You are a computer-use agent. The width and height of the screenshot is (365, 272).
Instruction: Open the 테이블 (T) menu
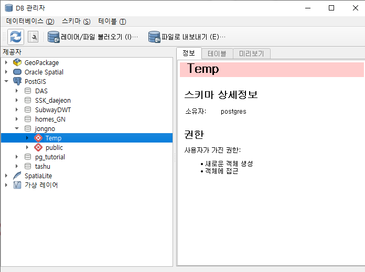(x=112, y=21)
